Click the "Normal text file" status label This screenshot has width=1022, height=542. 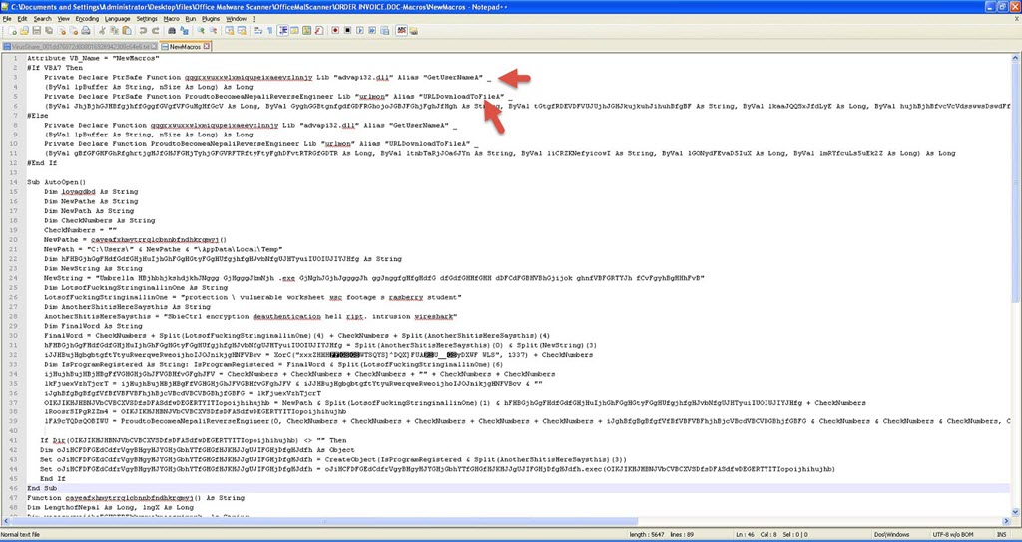coord(20,534)
